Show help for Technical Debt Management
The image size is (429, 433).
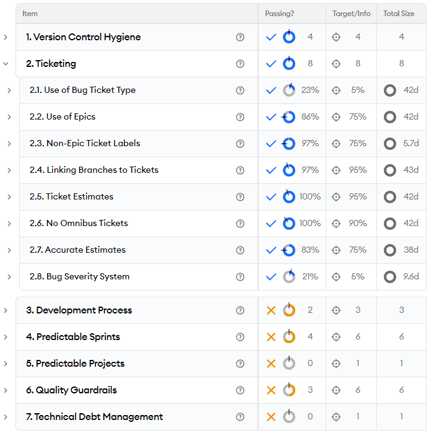(240, 417)
